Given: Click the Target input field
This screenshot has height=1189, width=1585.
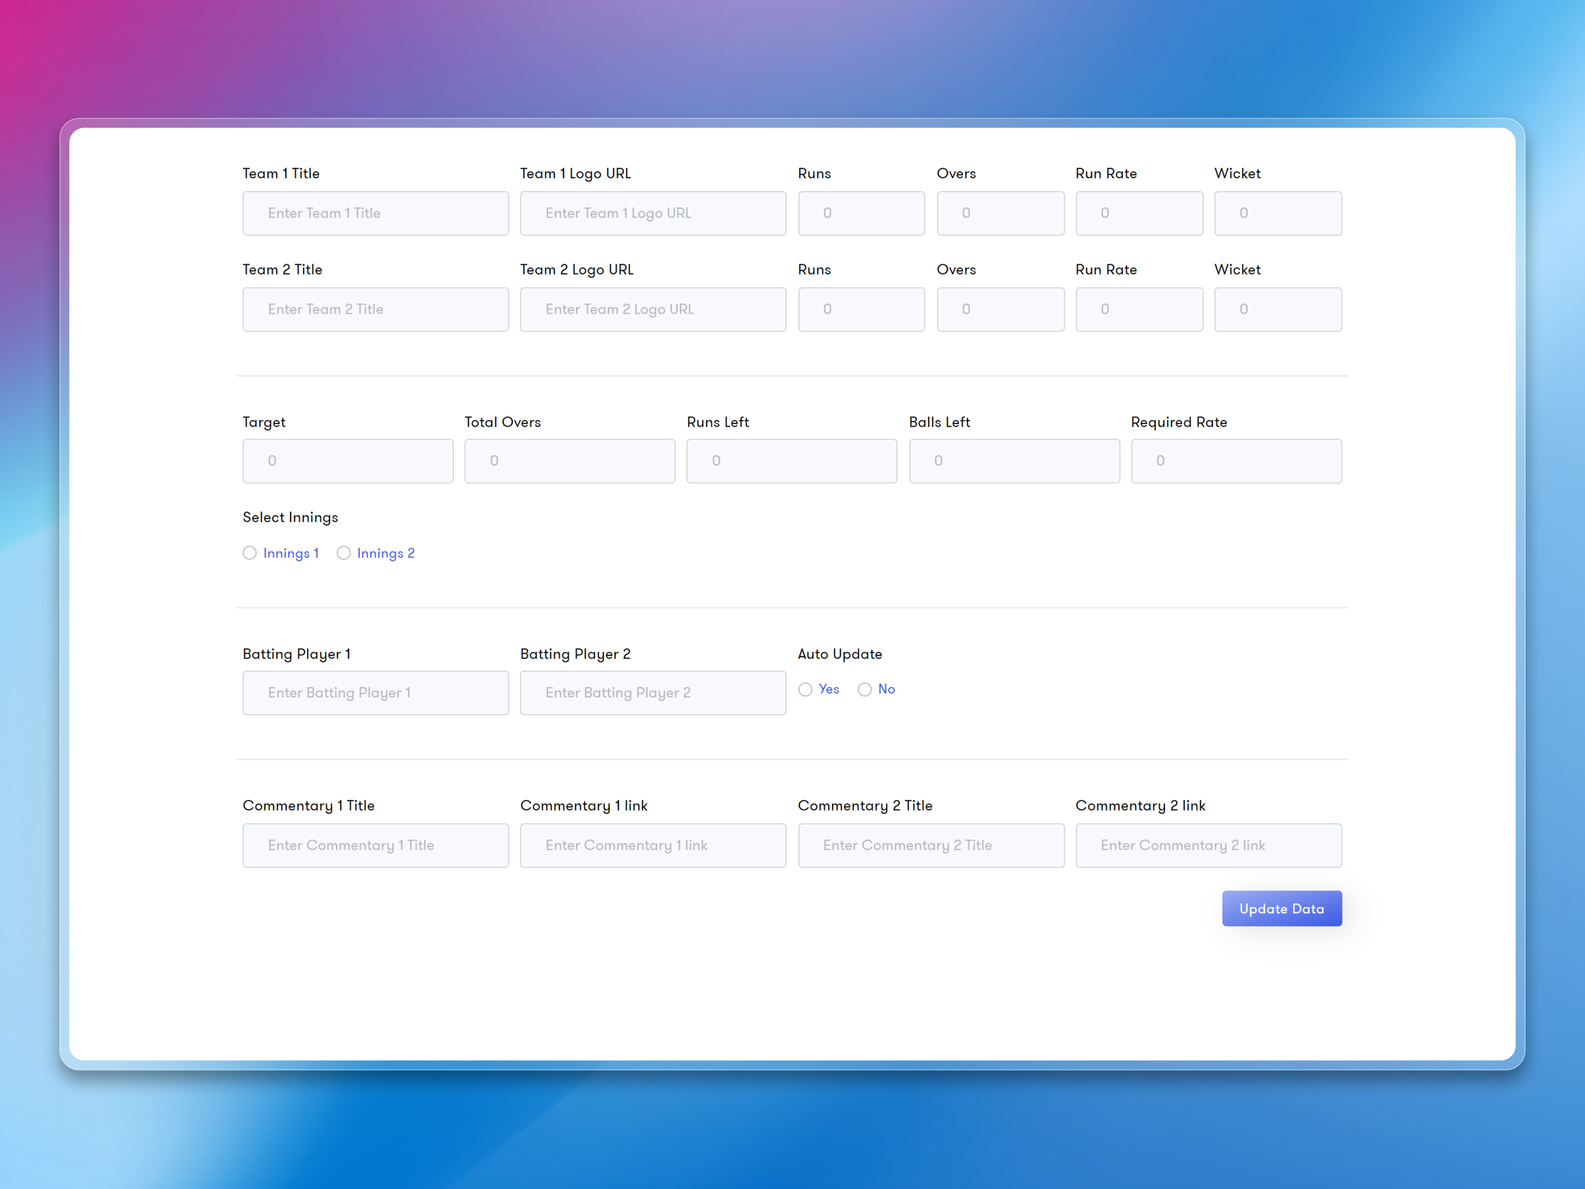Looking at the screenshot, I should (347, 461).
